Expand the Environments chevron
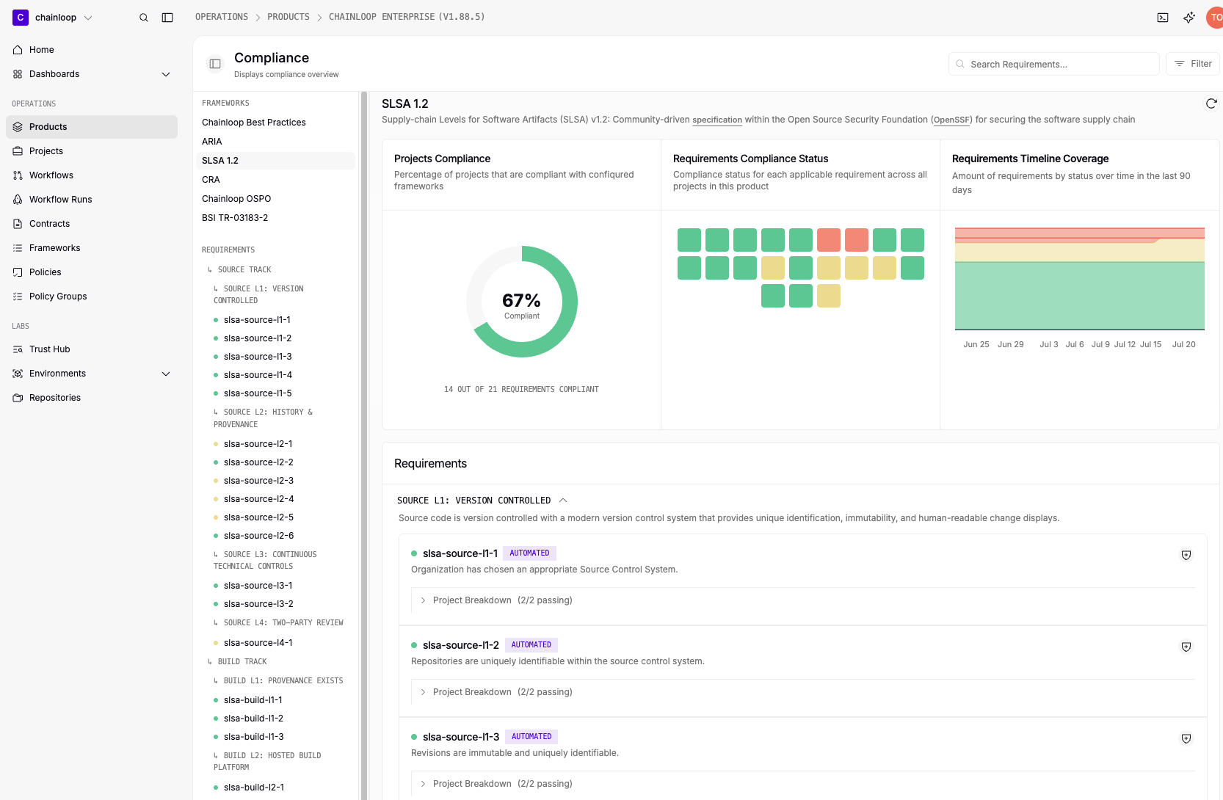The image size is (1223, 800). (x=166, y=374)
